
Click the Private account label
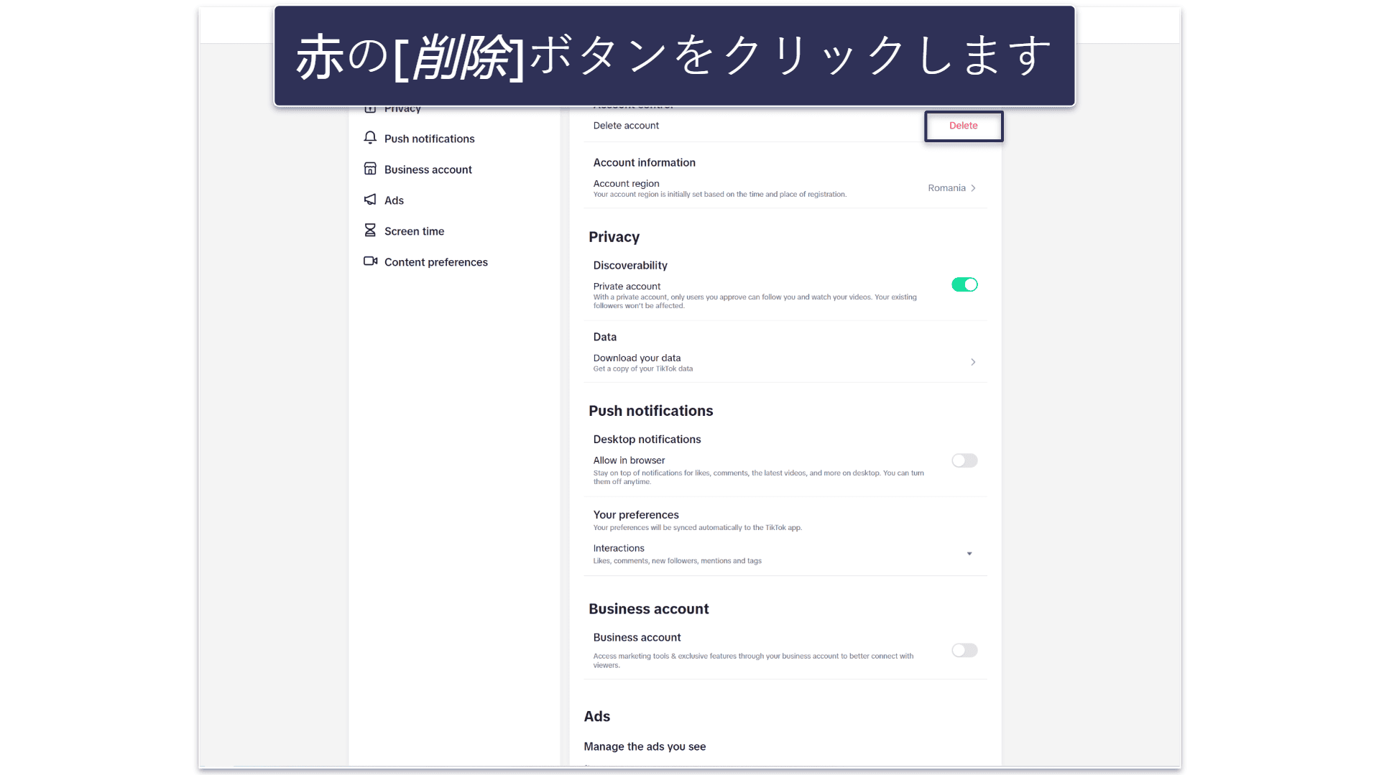point(627,286)
